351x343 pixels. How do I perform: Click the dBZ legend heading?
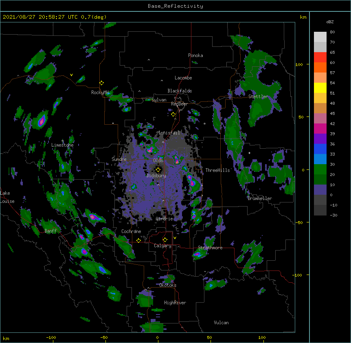click(x=330, y=22)
